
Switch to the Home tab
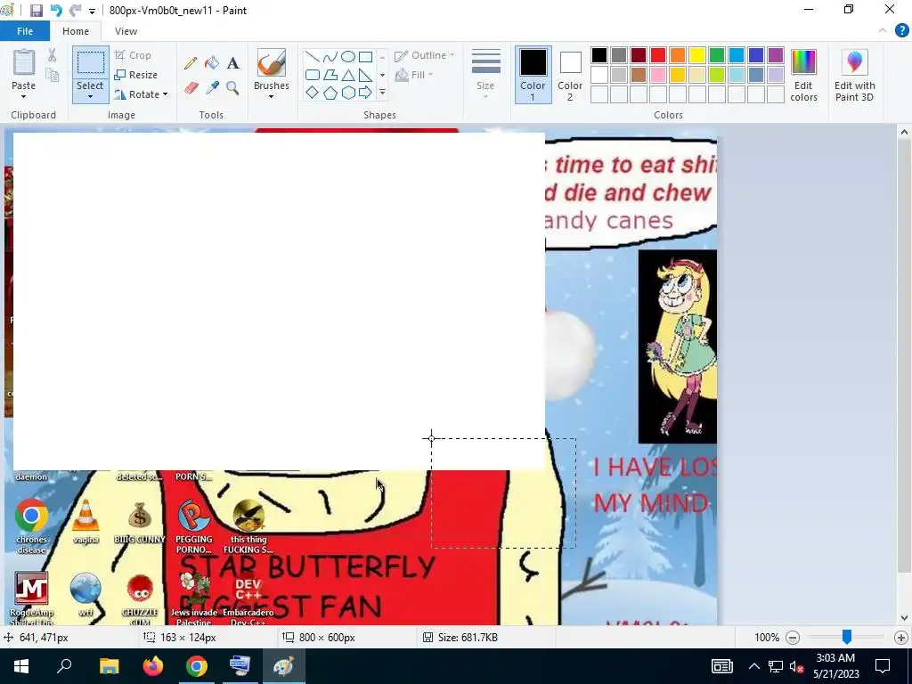[76, 31]
